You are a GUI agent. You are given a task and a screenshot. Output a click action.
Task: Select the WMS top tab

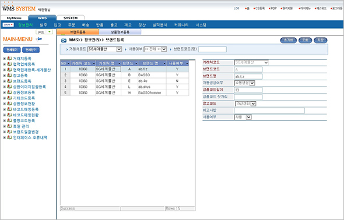coord(42,18)
